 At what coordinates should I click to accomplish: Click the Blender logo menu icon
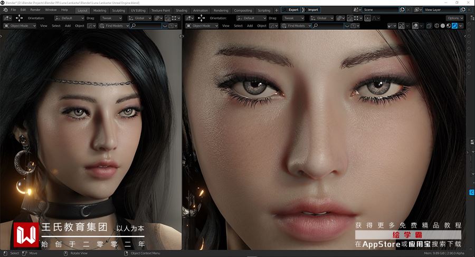pos(5,10)
